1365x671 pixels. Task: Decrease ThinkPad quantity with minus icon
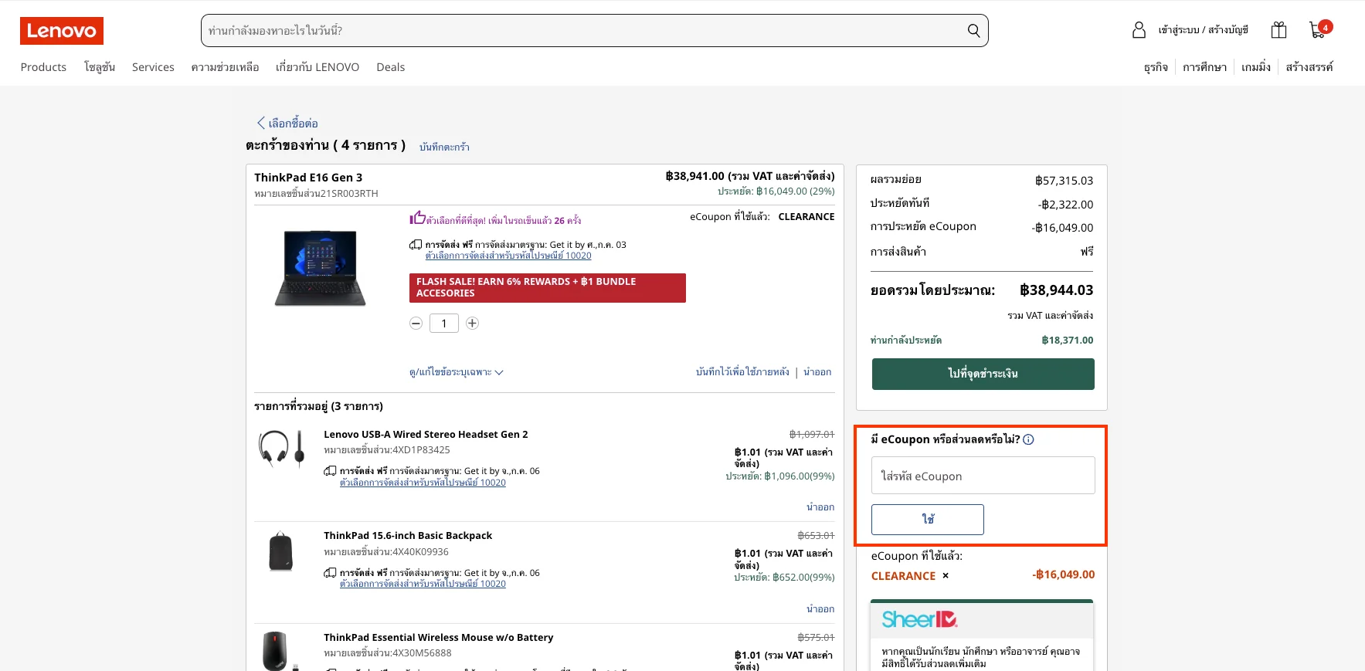416,324
